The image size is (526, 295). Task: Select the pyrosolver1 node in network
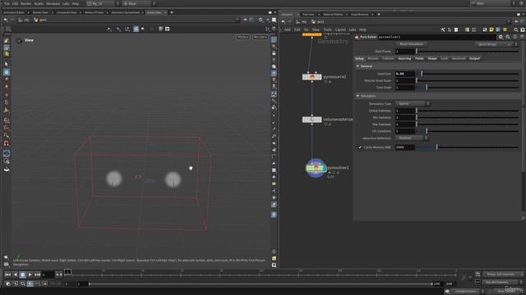click(x=316, y=168)
